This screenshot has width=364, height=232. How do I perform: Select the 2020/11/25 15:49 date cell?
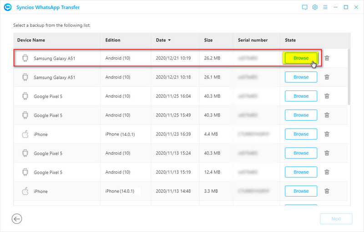click(x=173, y=115)
